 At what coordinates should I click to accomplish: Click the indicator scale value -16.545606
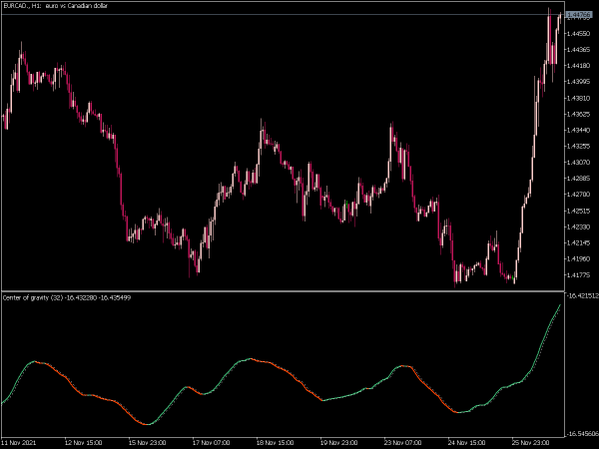pos(582,434)
